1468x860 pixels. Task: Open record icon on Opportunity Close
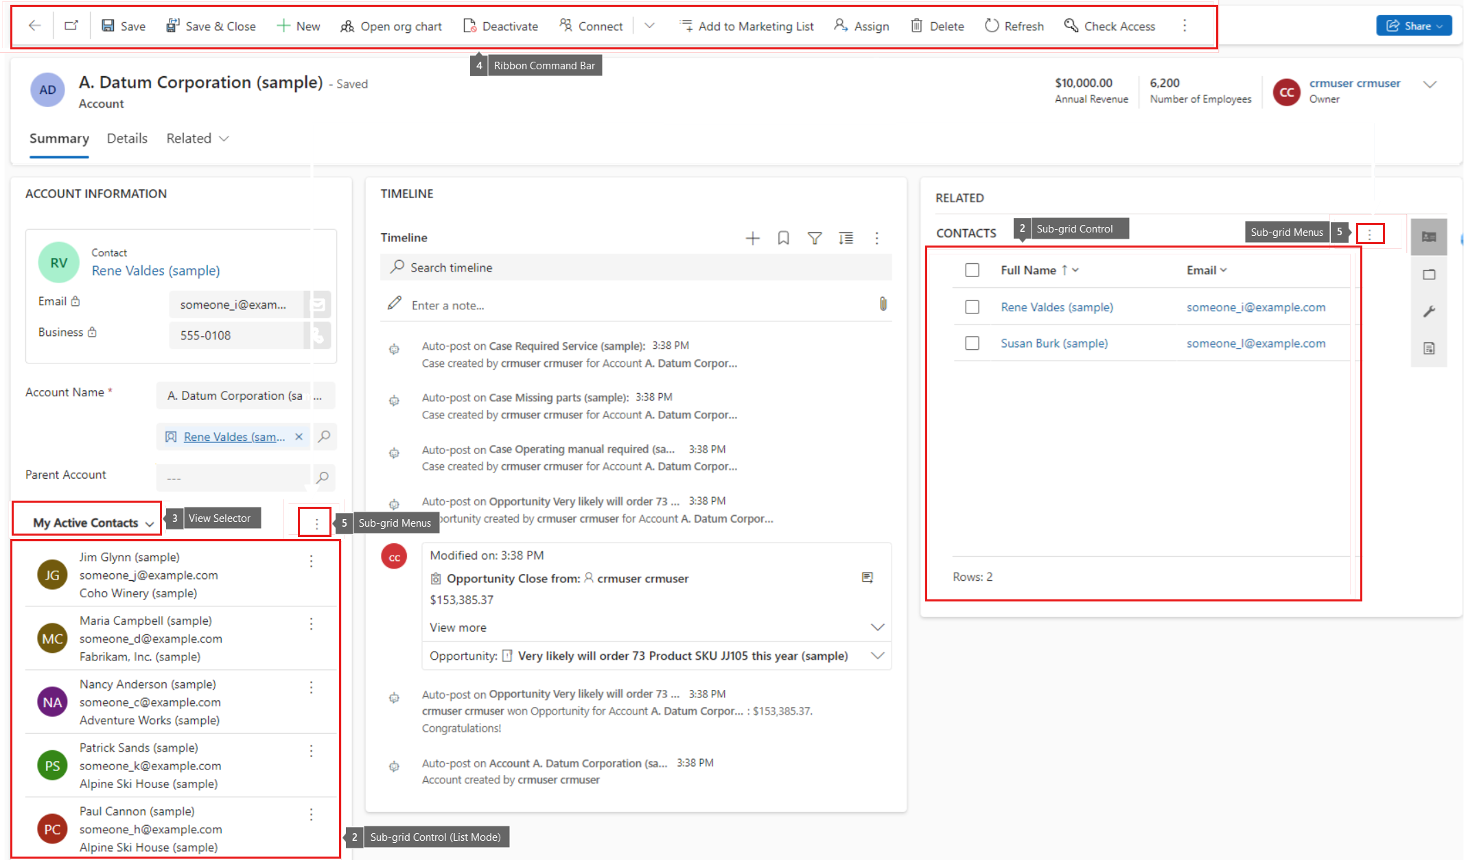[x=867, y=577]
